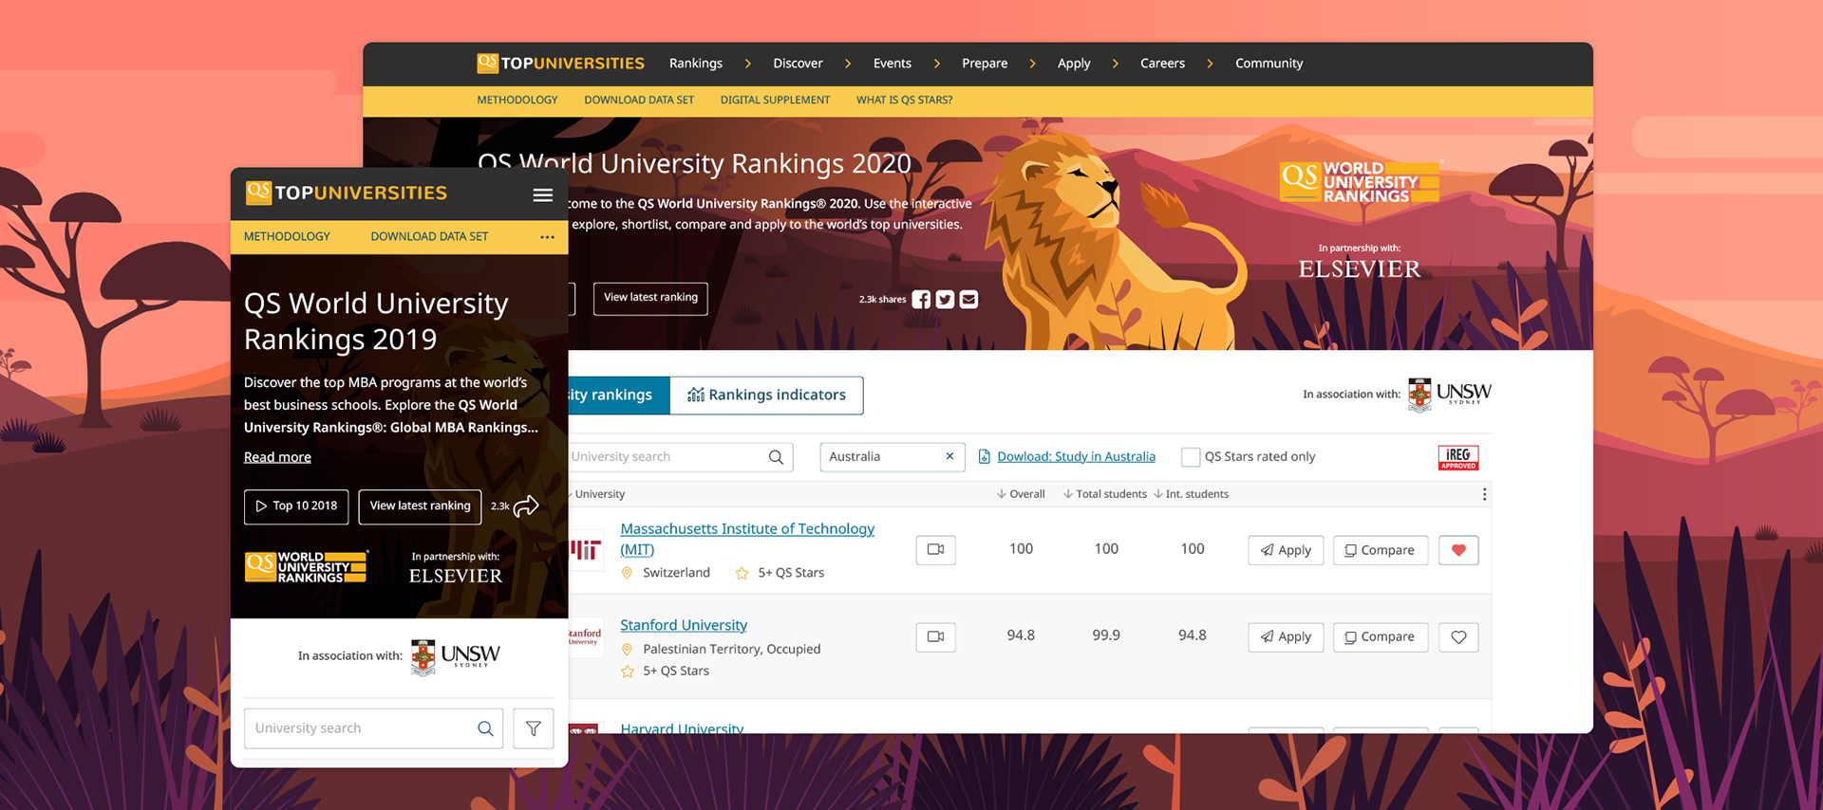Viewport: 1823px width, 810px height.
Task: Open Massachusetts Institute of Technology link
Action: (x=747, y=539)
